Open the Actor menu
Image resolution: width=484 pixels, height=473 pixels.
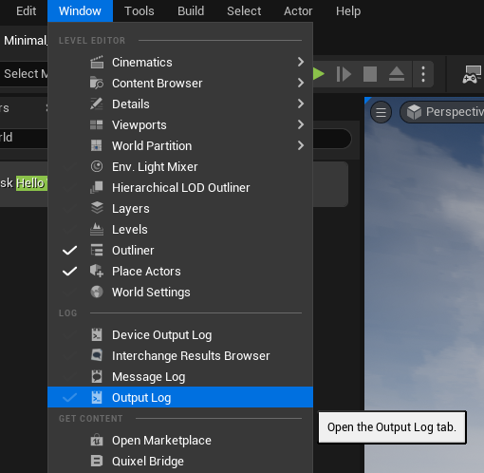298,11
